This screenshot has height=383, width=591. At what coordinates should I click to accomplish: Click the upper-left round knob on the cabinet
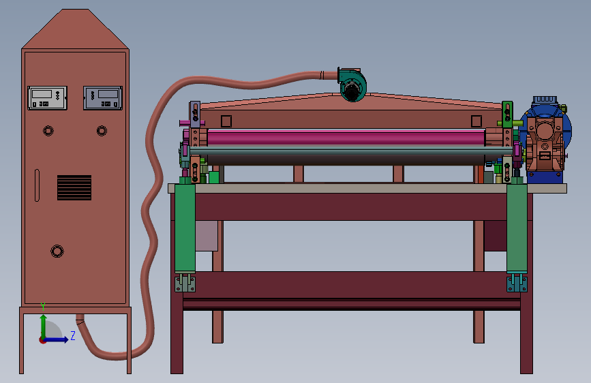48,131
